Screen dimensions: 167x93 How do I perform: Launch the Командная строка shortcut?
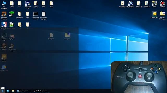(x=35, y=16)
